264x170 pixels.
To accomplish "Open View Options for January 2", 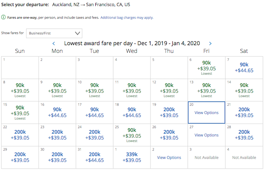I will pyautogui.click(x=169, y=157).
